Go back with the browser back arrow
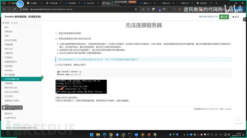The height and width of the screenshot is (138, 247). pyautogui.click(x=4, y=9)
